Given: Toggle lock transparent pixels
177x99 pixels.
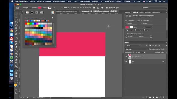Looking at the screenshot, I should (x=133, y=53).
